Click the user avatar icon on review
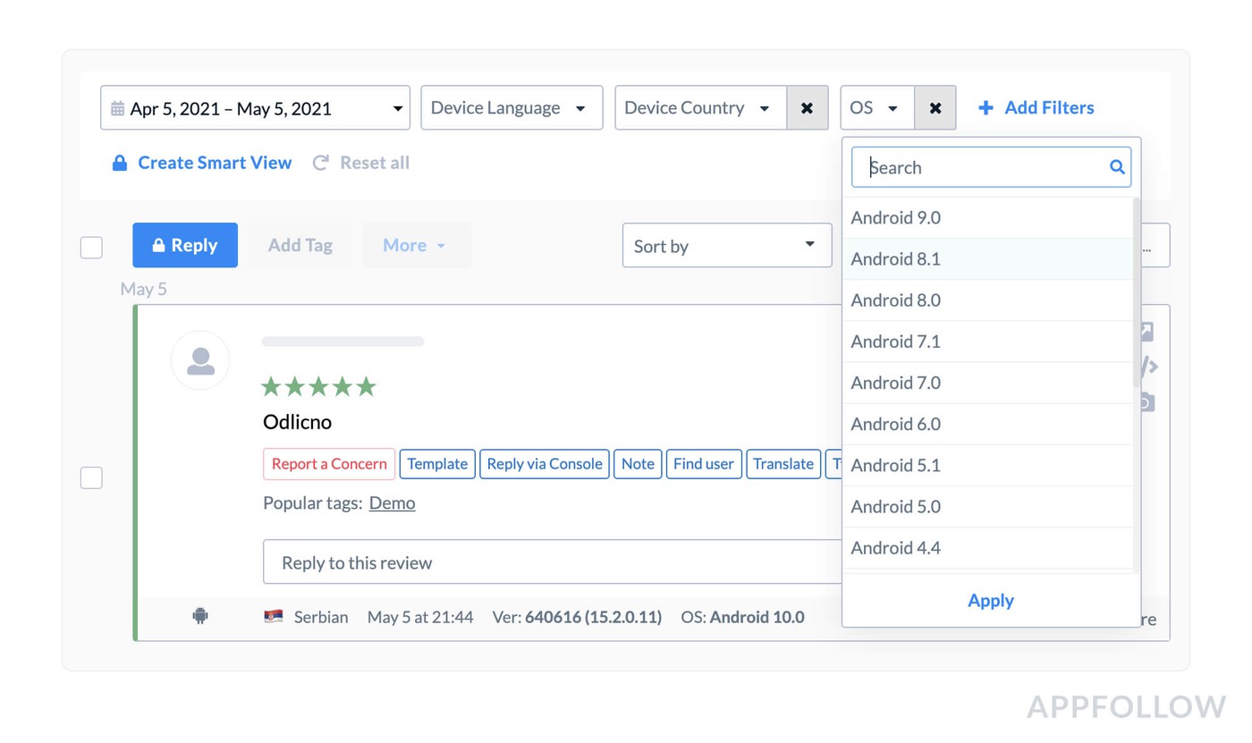Image resolution: width=1252 pixels, height=743 pixels. [200, 360]
